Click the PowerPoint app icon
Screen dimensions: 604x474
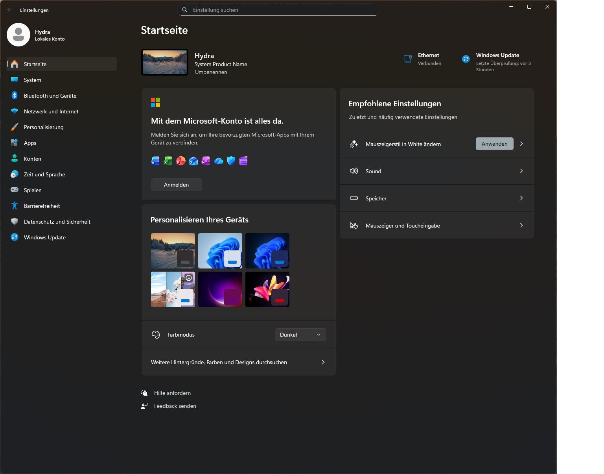(180, 161)
